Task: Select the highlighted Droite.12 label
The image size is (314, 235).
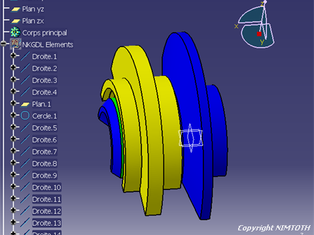Action: click(46, 211)
